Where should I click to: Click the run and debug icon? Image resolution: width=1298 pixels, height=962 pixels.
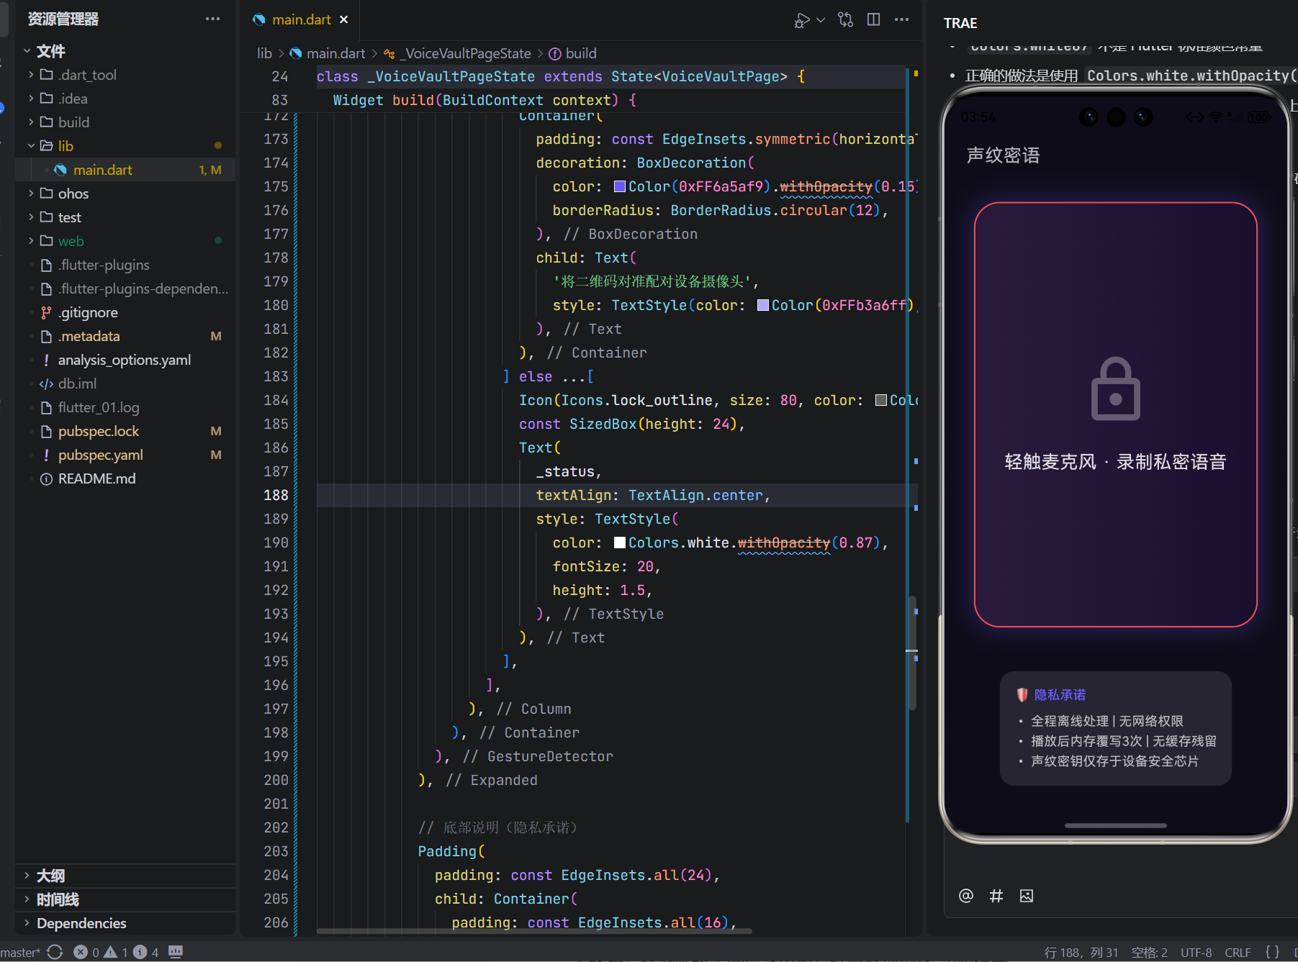[x=802, y=20]
